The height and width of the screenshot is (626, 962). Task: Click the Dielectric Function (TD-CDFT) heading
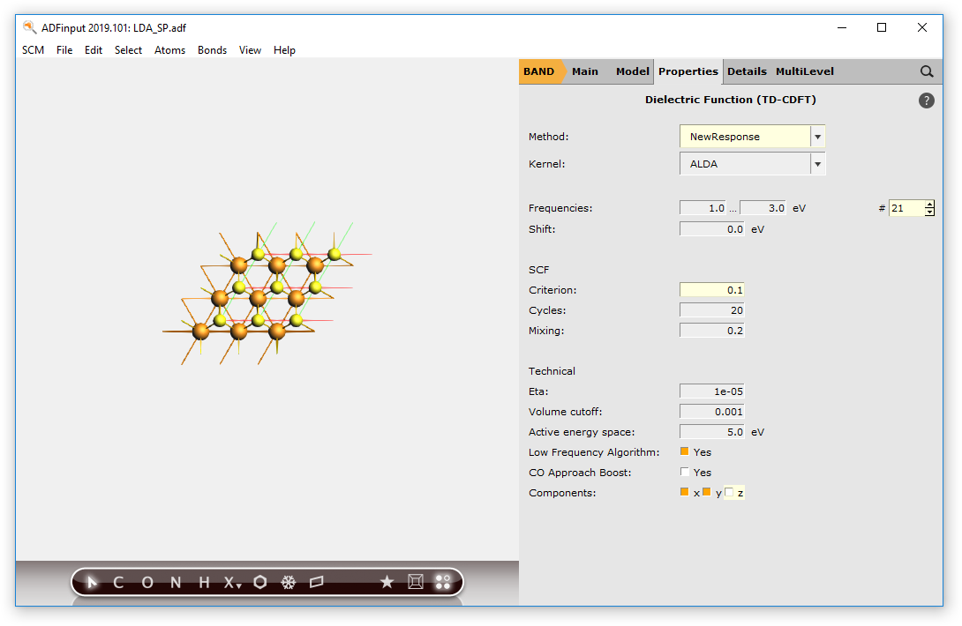[730, 100]
